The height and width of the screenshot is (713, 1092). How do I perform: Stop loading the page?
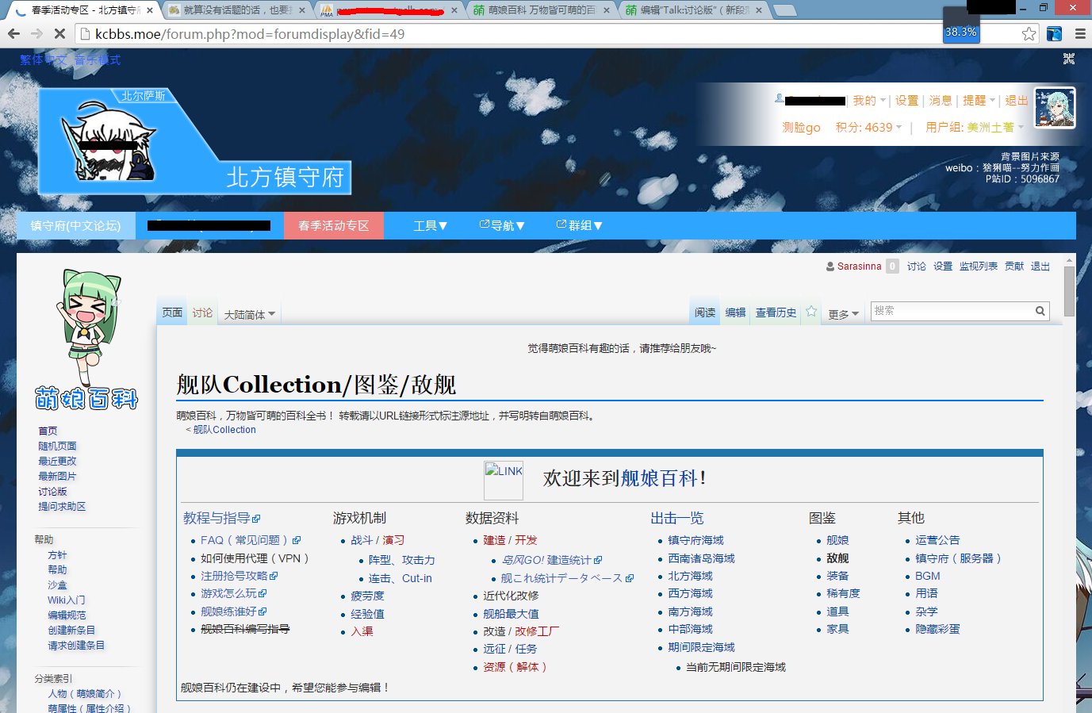59,33
